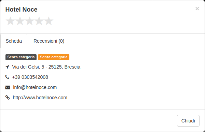Open the Recensioni (0) tab

point(49,41)
